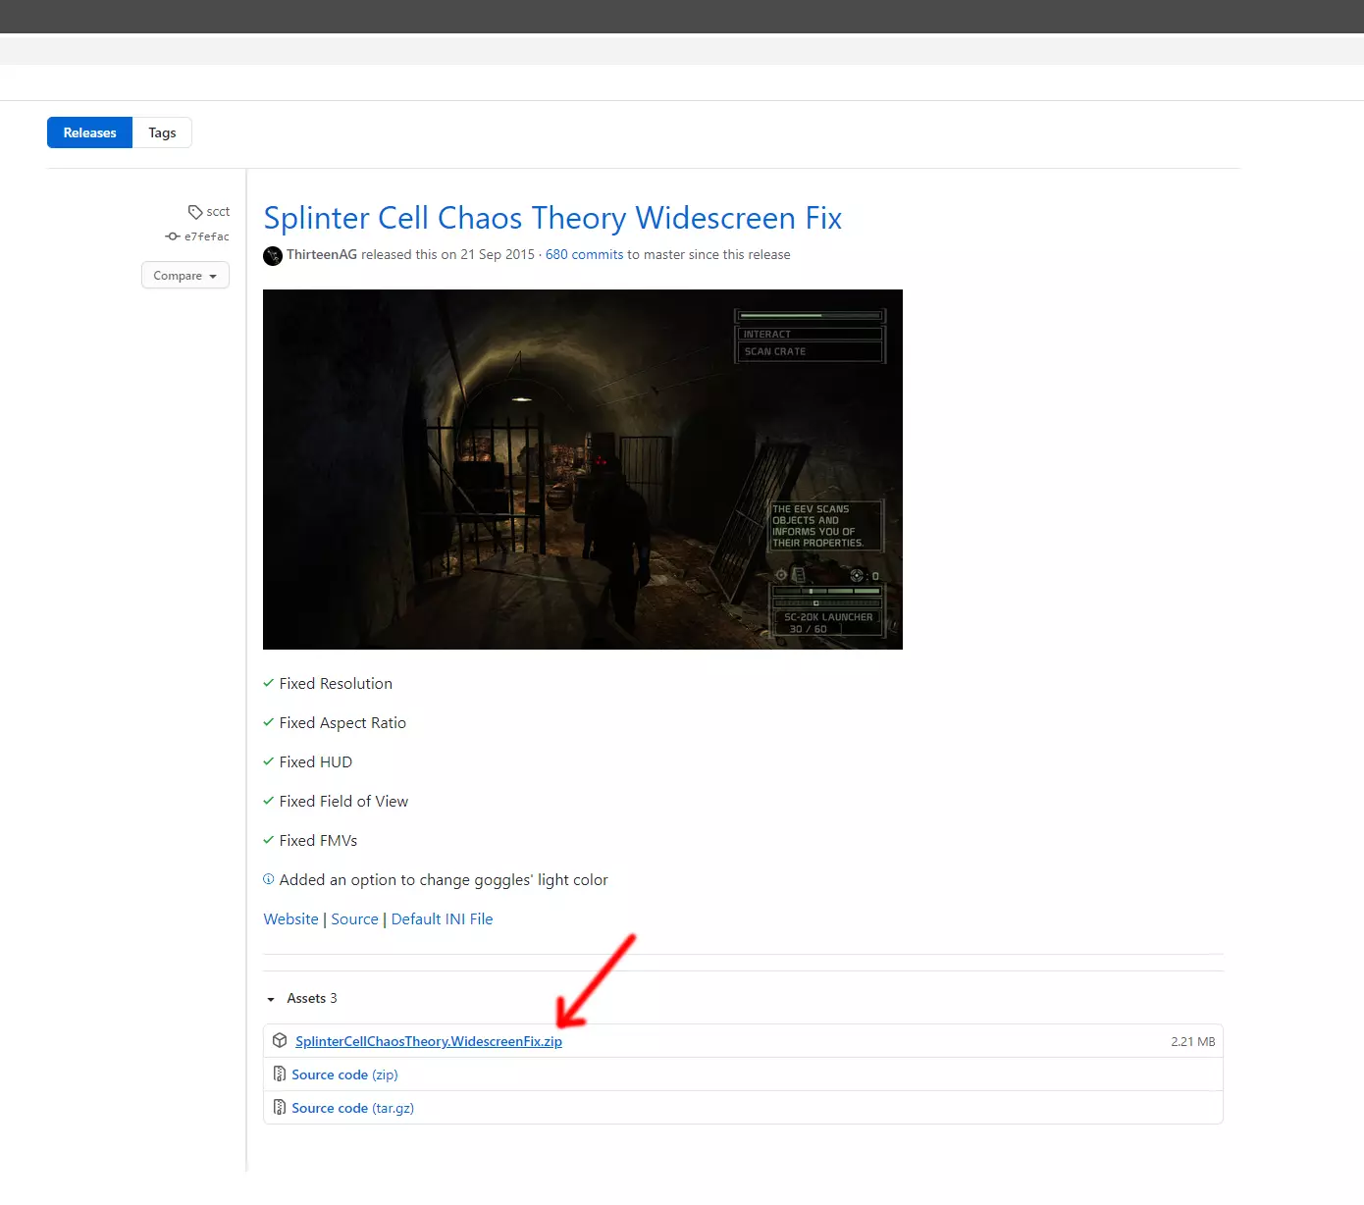Click the Fixed FMVs text
The image size is (1364, 1205).
click(318, 841)
